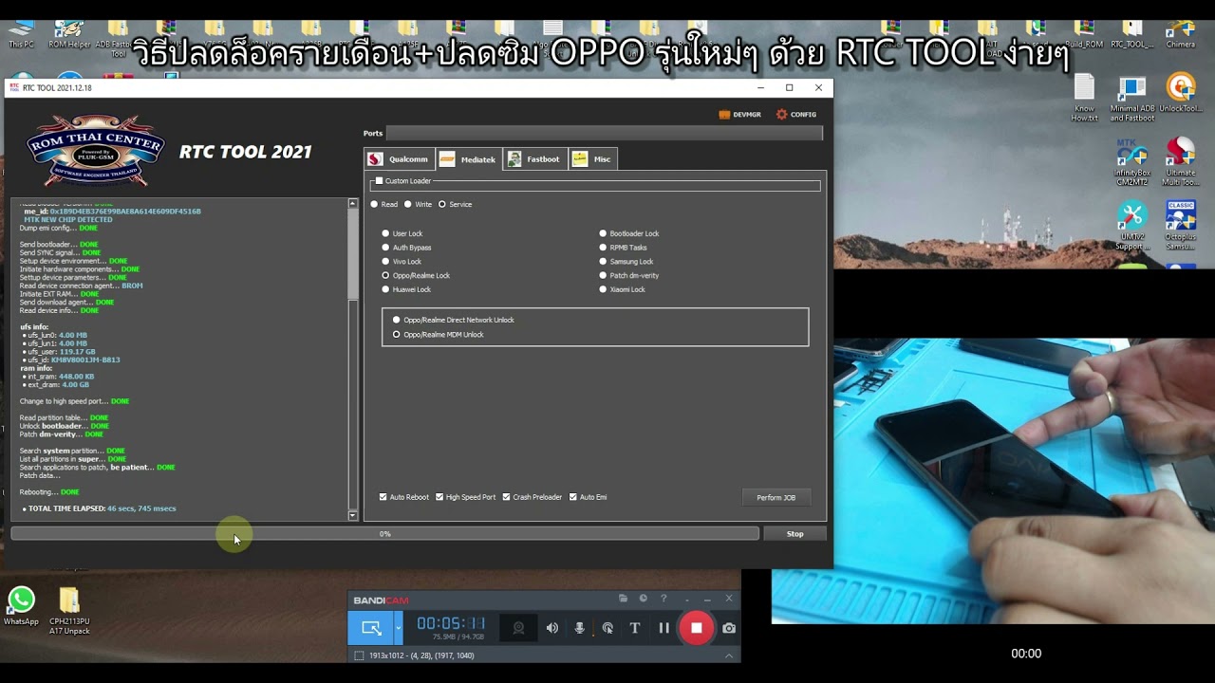Image resolution: width=1215 pixels, height=683 pixels.
Task: Click log scrollbar up arrow
Action: (353, 204)
